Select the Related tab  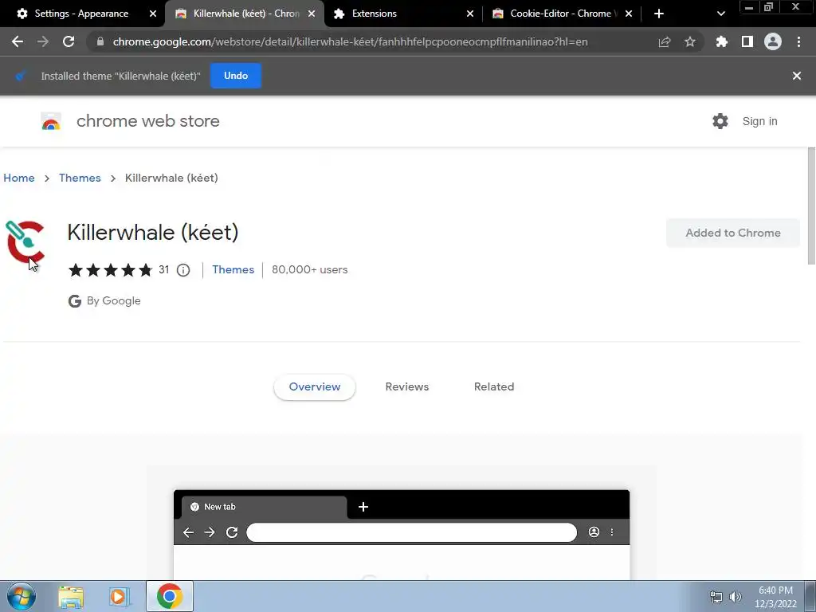point(494,386)
